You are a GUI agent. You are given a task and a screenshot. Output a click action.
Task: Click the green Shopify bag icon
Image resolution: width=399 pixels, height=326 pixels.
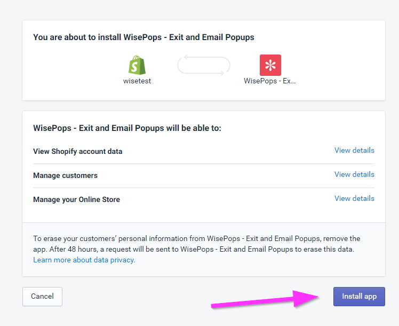(x=137, y=65)
